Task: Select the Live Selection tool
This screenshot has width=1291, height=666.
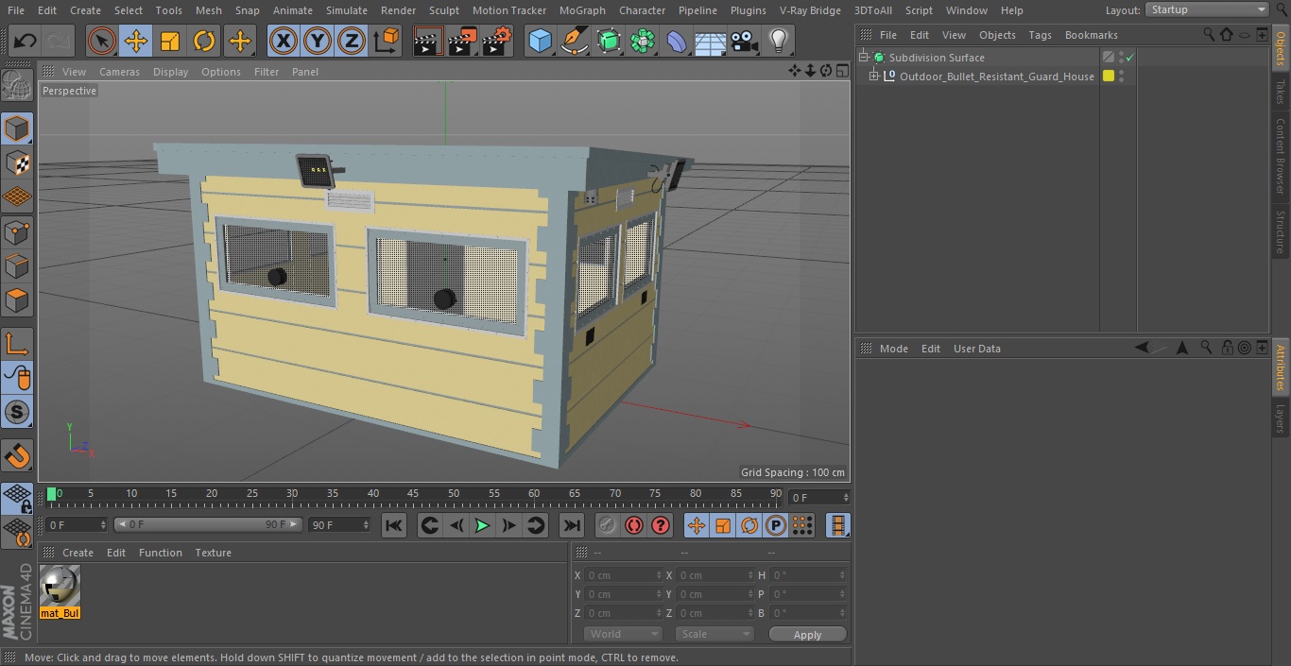Action: tap(101, 41)
